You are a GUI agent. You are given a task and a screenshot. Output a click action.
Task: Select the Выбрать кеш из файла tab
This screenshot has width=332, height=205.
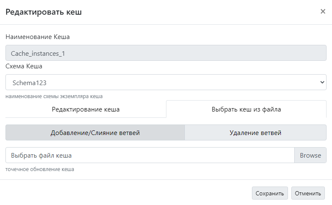point(246,109)
